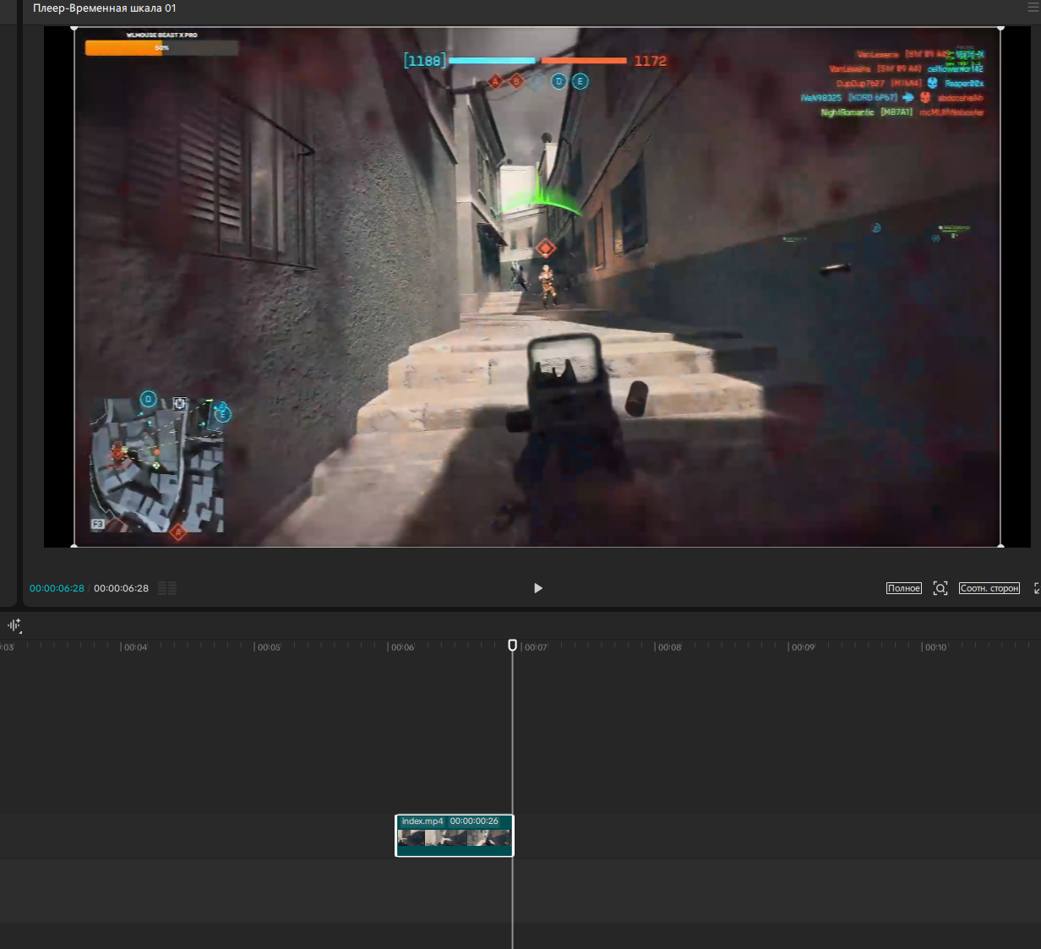Toggle the audio auto-snap waveform icon
This screenshot has width=1041, height=949.
click(x=14, y=625)
